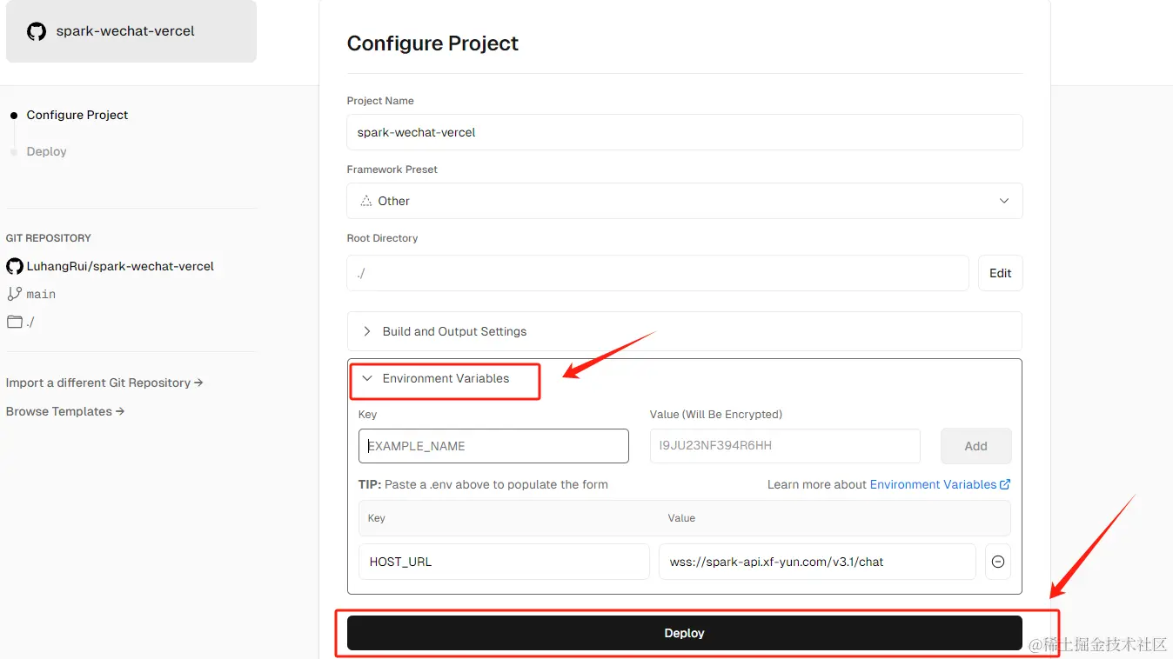The image size is (1173, 659).
Task: Click the black Deploy button
Action: click(684, 633)
